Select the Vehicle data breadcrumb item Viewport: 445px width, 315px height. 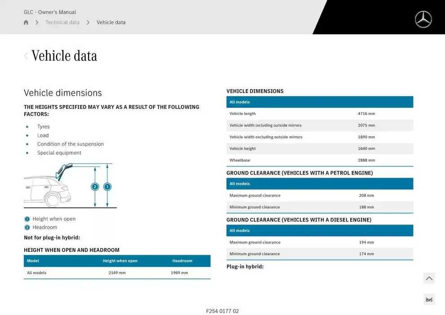coord(111,22)
